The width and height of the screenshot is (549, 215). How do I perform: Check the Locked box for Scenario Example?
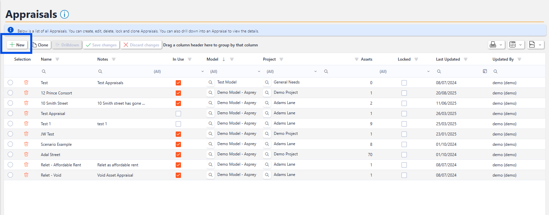(404, 144)
